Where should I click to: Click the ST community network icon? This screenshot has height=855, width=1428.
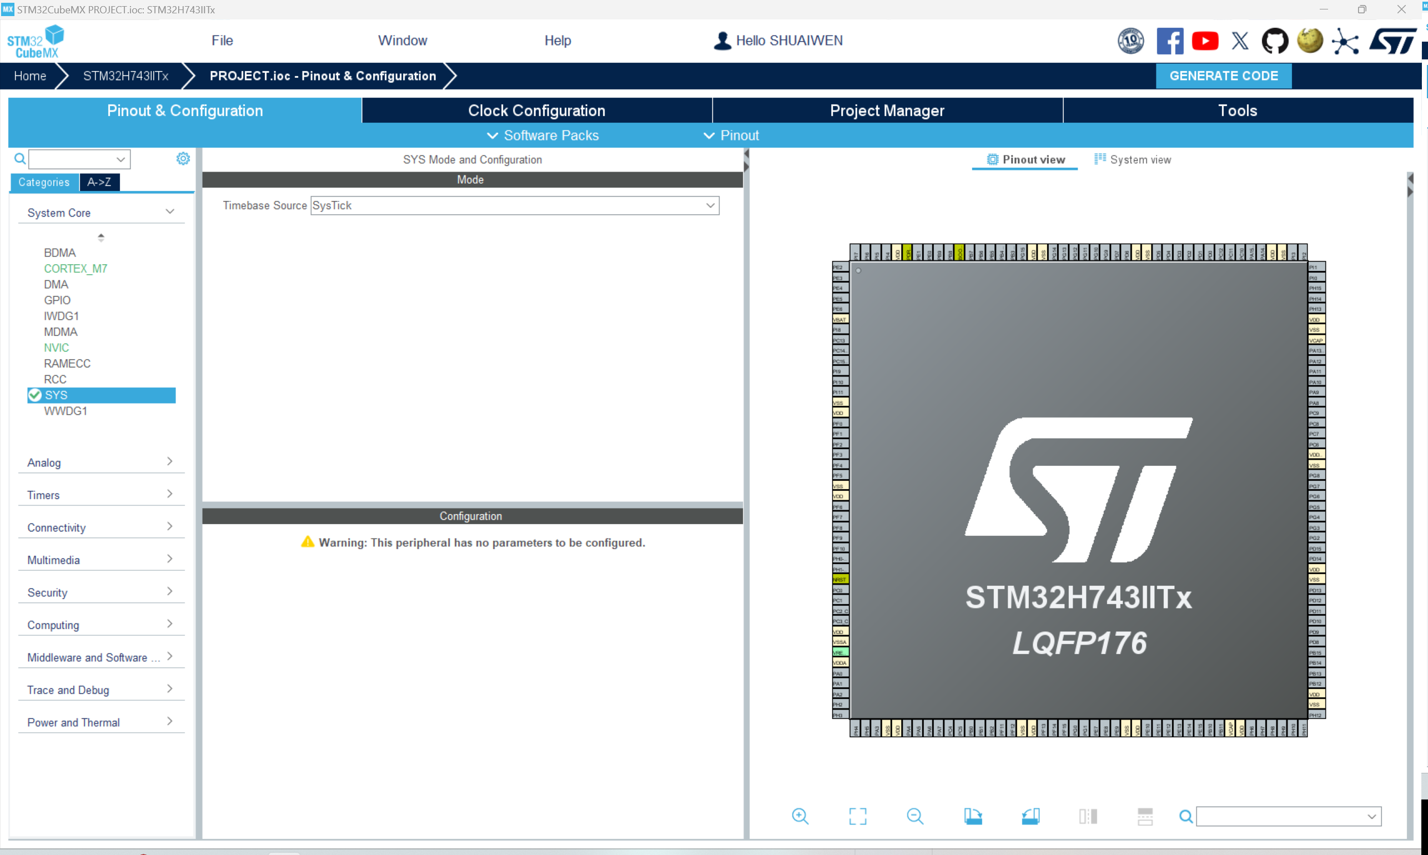point(1345,42)
